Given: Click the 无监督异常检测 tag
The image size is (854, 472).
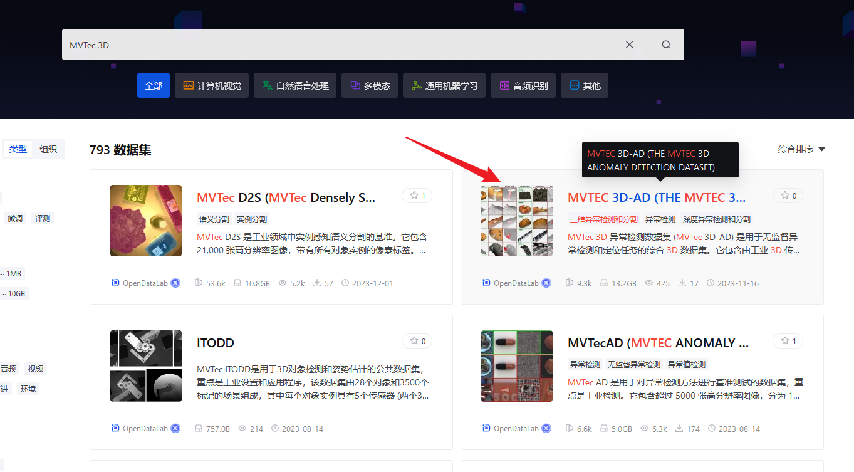Looking at the screenshot, I should [x=634, y=364].
